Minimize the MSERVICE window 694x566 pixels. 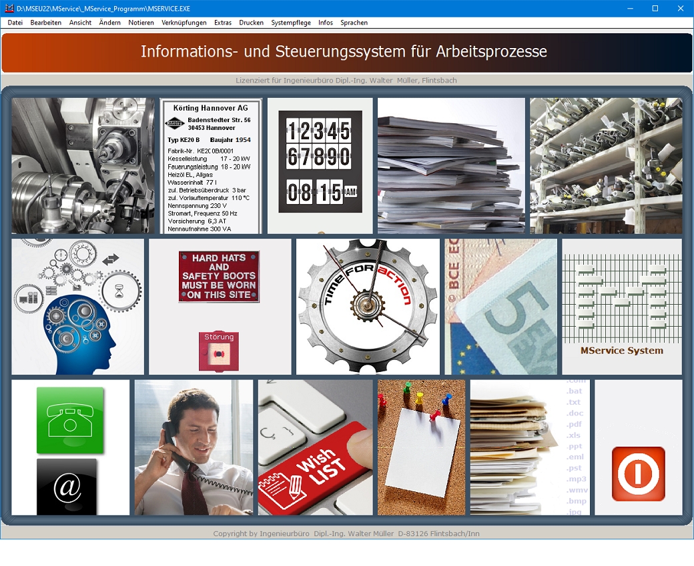pos(630,9)
